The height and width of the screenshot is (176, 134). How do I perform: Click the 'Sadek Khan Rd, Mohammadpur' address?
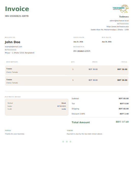point(110,30)
